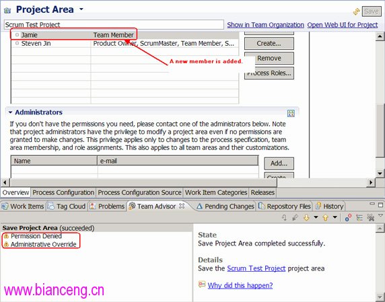Click the Process Roles... button
Screen dimensions: 385x302
click(269, 73)
